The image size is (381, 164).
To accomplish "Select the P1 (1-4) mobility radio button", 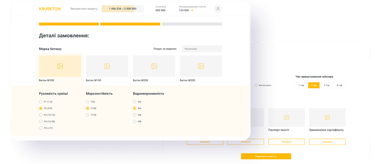I will click(41, 101).
